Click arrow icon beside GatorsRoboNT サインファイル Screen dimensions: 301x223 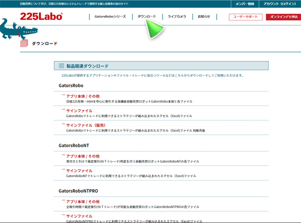tap(63, 169)
